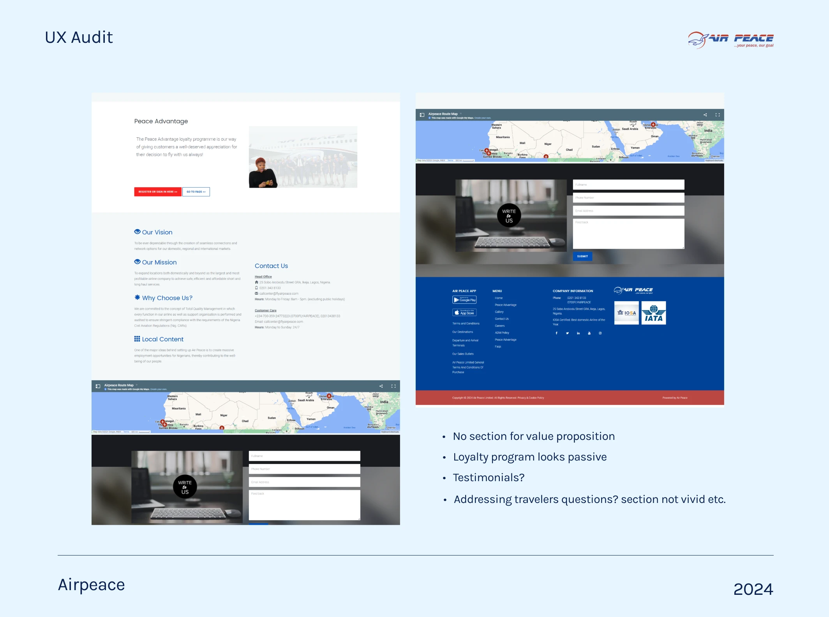Click the Fullname input field
This screenshot has height=617, width=829.
628,184
